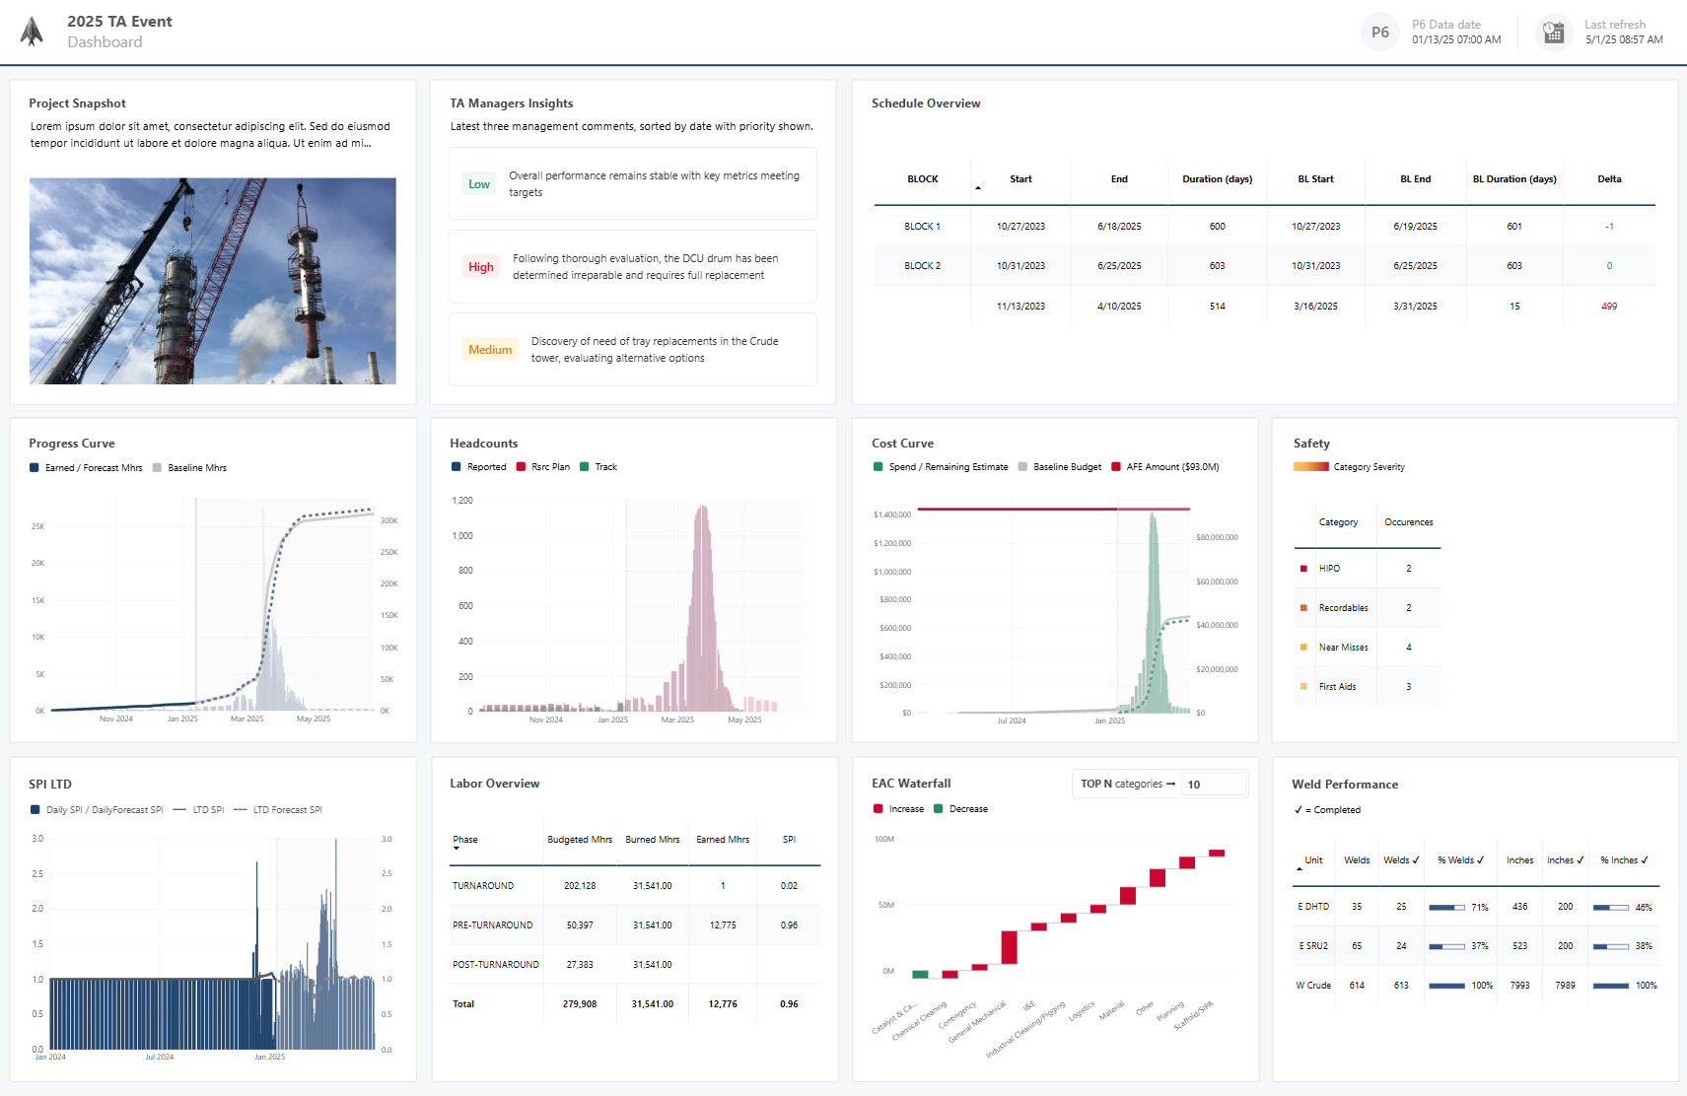Click Near Misses category marker
1687x1096 pixels.
click(x=1303, y=648)
